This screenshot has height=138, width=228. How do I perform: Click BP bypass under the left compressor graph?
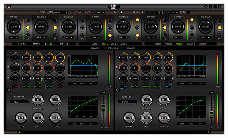click(x=92, y=124)
